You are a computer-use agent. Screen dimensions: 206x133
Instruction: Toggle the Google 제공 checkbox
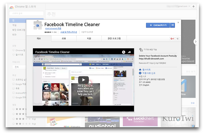coord(13,84)
